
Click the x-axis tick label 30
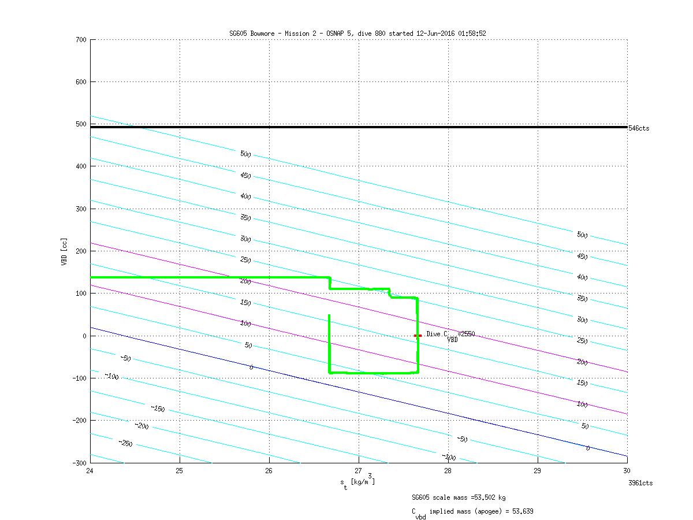[x=627, y=471]
